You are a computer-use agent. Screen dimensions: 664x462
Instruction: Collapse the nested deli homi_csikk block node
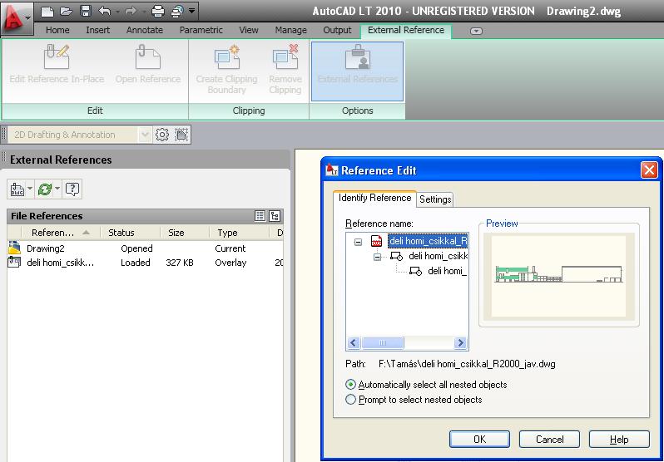(x=377, y=257)
